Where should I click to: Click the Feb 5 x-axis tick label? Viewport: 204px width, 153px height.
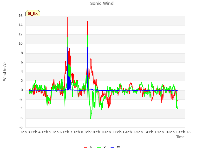[47, 132]
